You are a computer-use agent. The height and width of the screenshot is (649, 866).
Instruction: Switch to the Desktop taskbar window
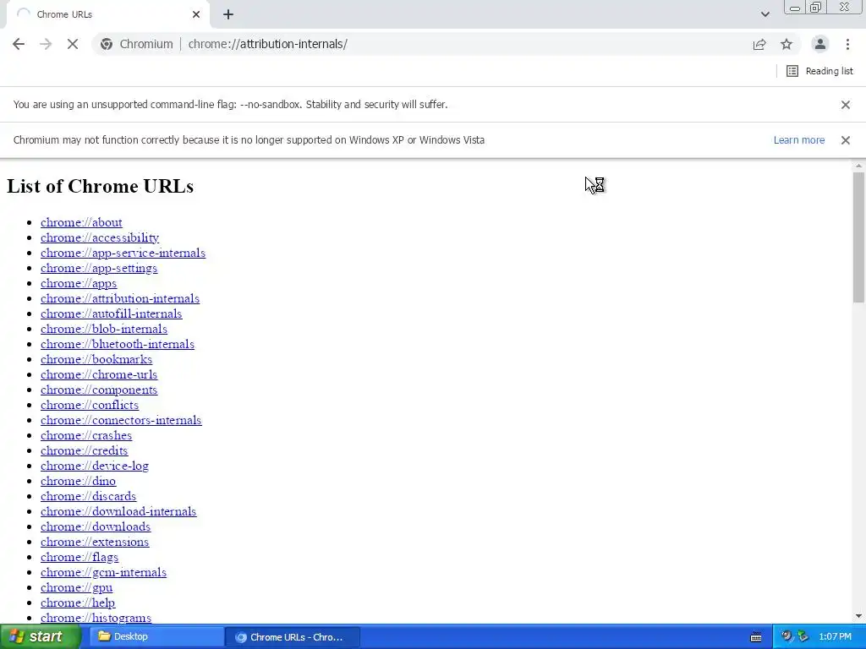(156, 637)
